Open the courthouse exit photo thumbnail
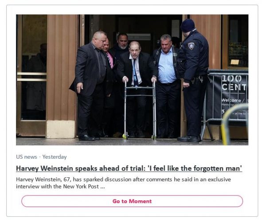The image size is (266, 223). pyautogui.click(x=132, y=80)
